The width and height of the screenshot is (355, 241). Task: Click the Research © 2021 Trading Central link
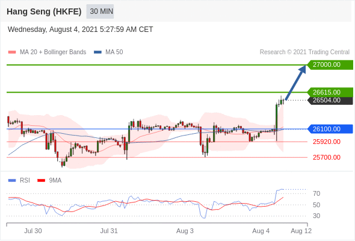pyautogui.click(x=304, y=52)
